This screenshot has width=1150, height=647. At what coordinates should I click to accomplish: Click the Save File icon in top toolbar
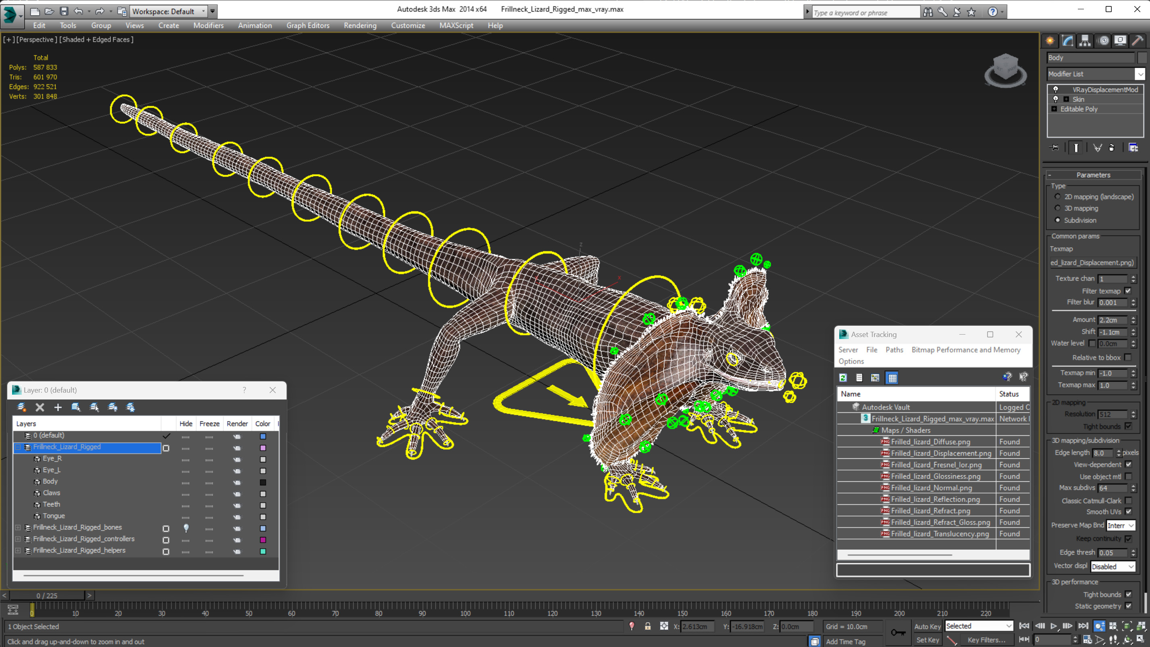(64, 11)
